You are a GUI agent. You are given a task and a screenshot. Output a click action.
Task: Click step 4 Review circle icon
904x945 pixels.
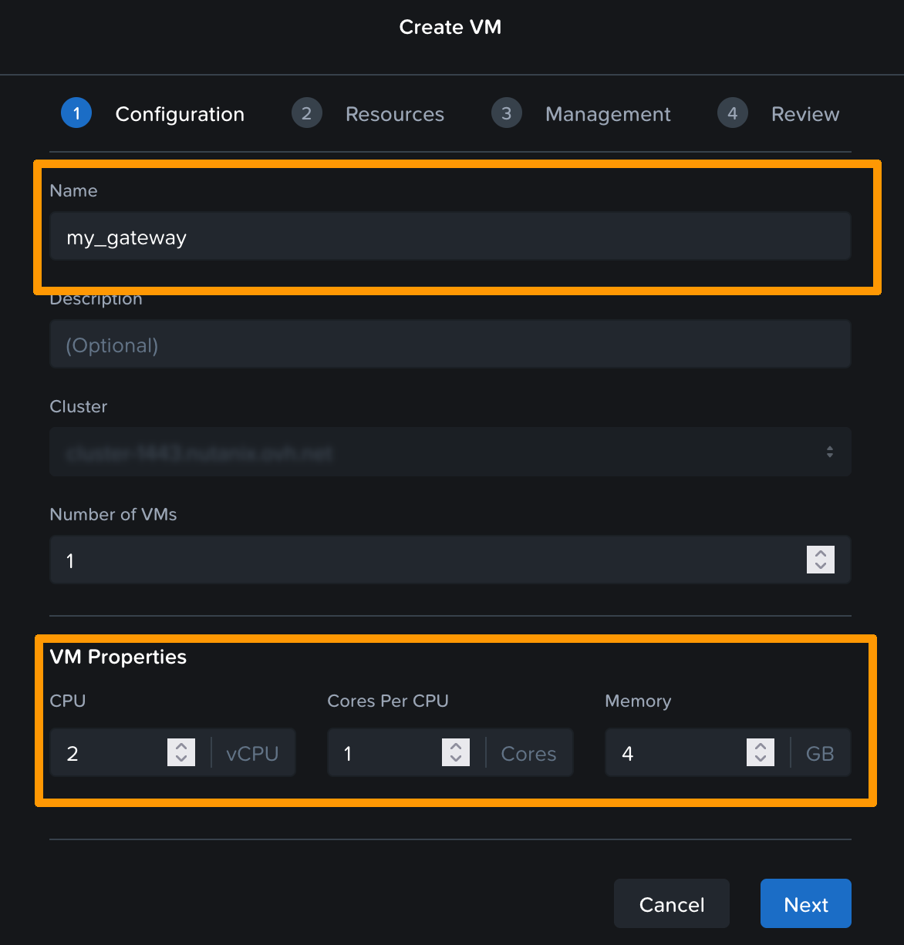[x=731, y=113]
